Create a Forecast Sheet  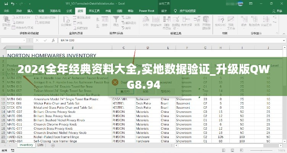231,23
